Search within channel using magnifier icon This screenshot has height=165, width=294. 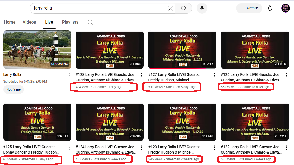(90, 22)
